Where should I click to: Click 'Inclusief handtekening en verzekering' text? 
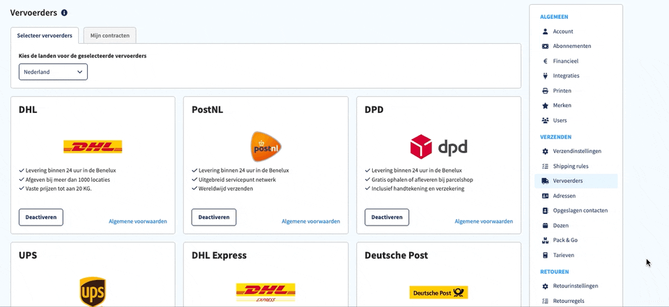pos(417,189)
